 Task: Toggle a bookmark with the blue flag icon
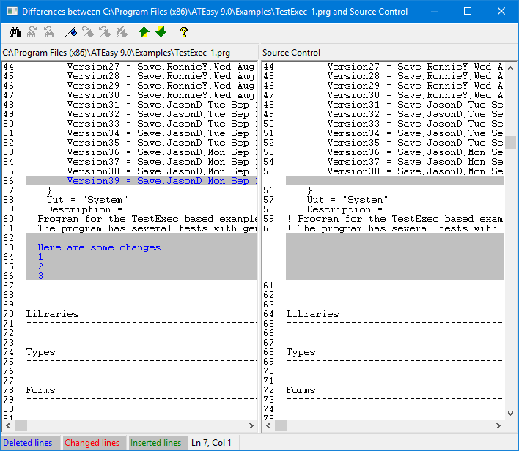click(x=71, y=32)
